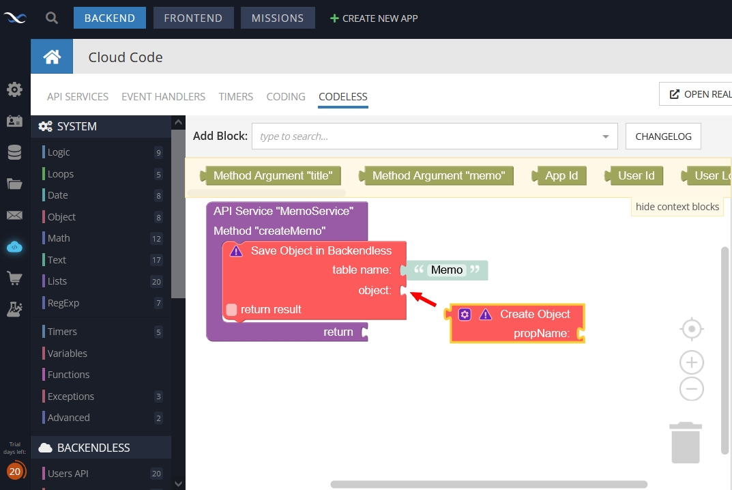Switch to the MISSIONS tab
Viewport: 732px width, 490px height.
click(278, 18)
